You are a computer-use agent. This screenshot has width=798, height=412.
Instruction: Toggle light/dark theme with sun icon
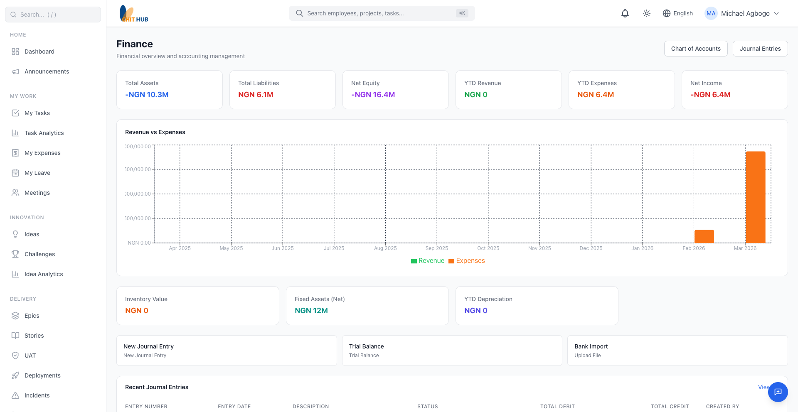click(646, 13)
